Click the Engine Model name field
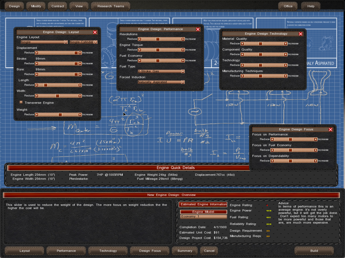The image size is (345, 258). point(203,216)
